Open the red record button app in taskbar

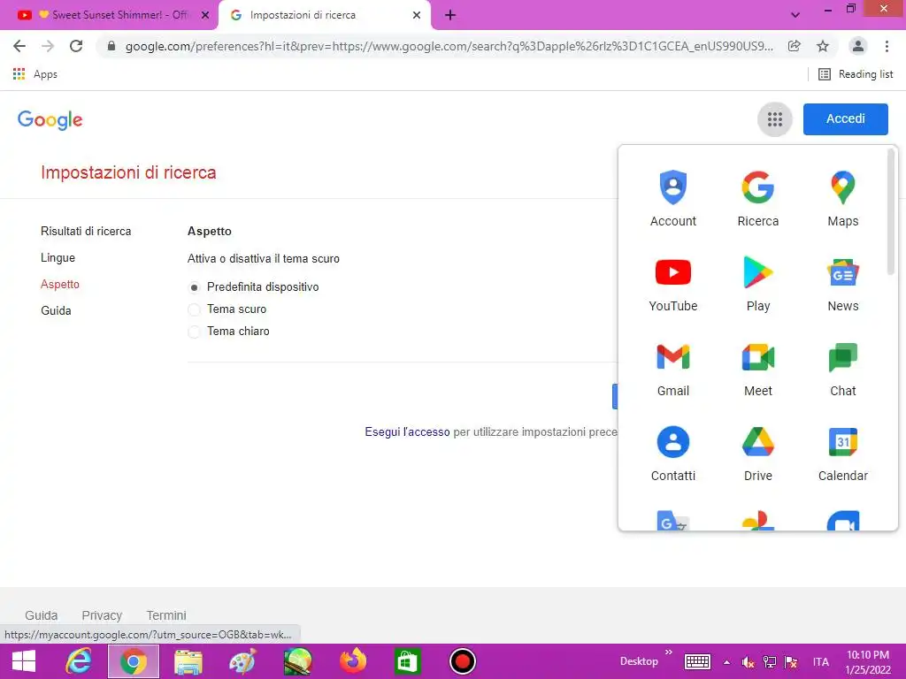pos(462,661)
